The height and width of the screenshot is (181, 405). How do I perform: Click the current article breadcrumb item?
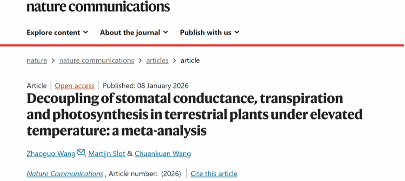(190, 60)
